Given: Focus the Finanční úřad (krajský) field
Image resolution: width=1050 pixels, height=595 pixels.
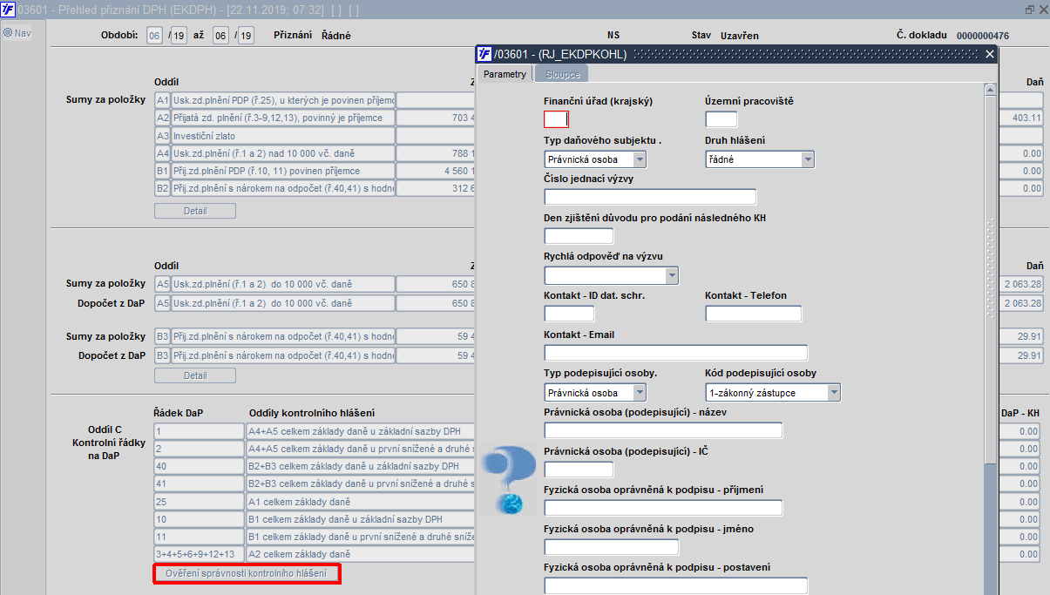Looking at the screenshot, I should [556, 119].
